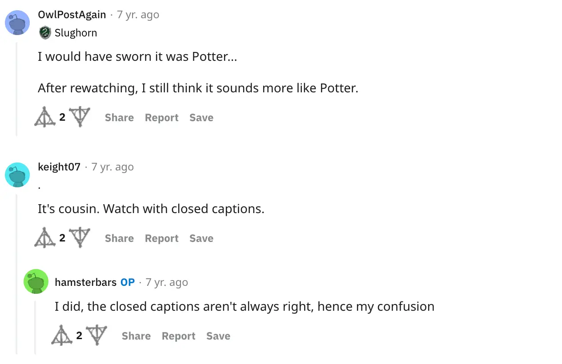Downvote keight07's comment using the inverted Hallows icon
Screen dimensions: 562x364
(81, 237)
